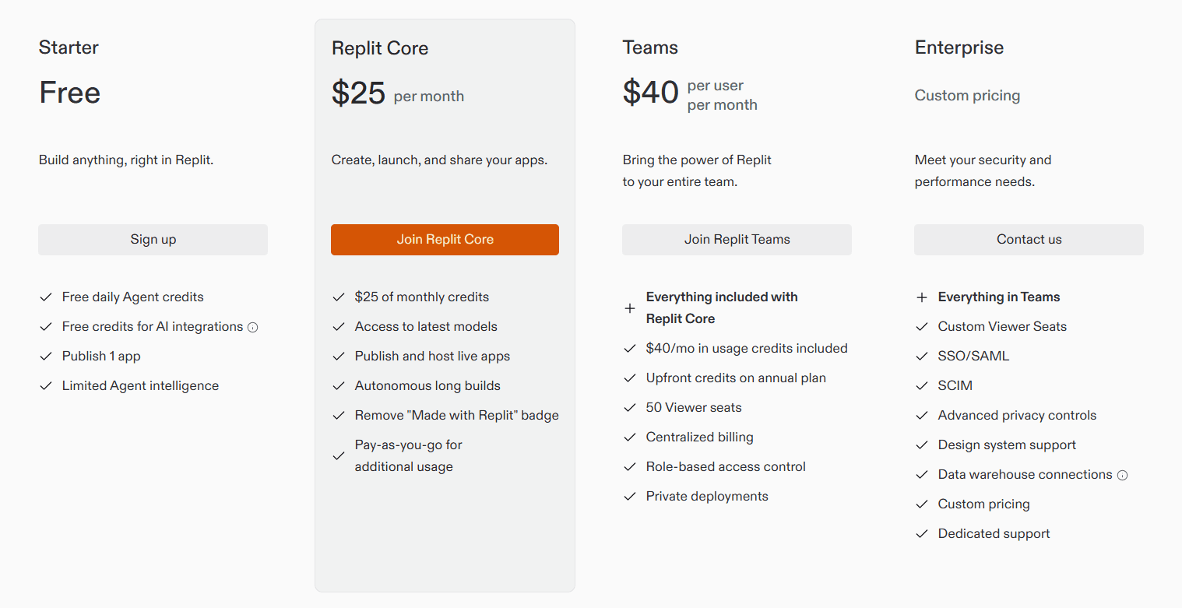Click the checkmark beside 50 Viewer seats
The image size is (1182, 608).
pos(630,407)
